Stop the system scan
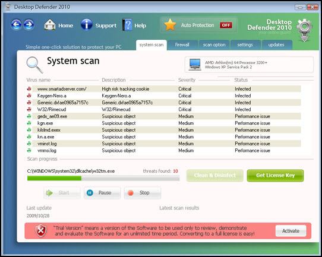Image resolution: width=322 pixels, height=257 pixels. pos(143,193)
